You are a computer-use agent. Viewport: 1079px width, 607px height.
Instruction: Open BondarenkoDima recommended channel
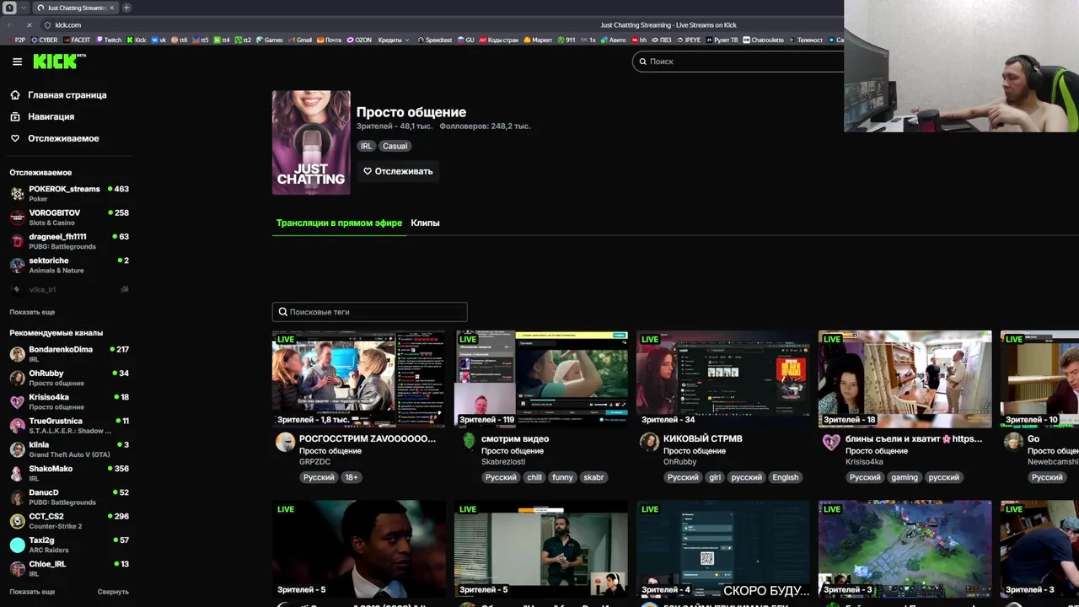69,353
